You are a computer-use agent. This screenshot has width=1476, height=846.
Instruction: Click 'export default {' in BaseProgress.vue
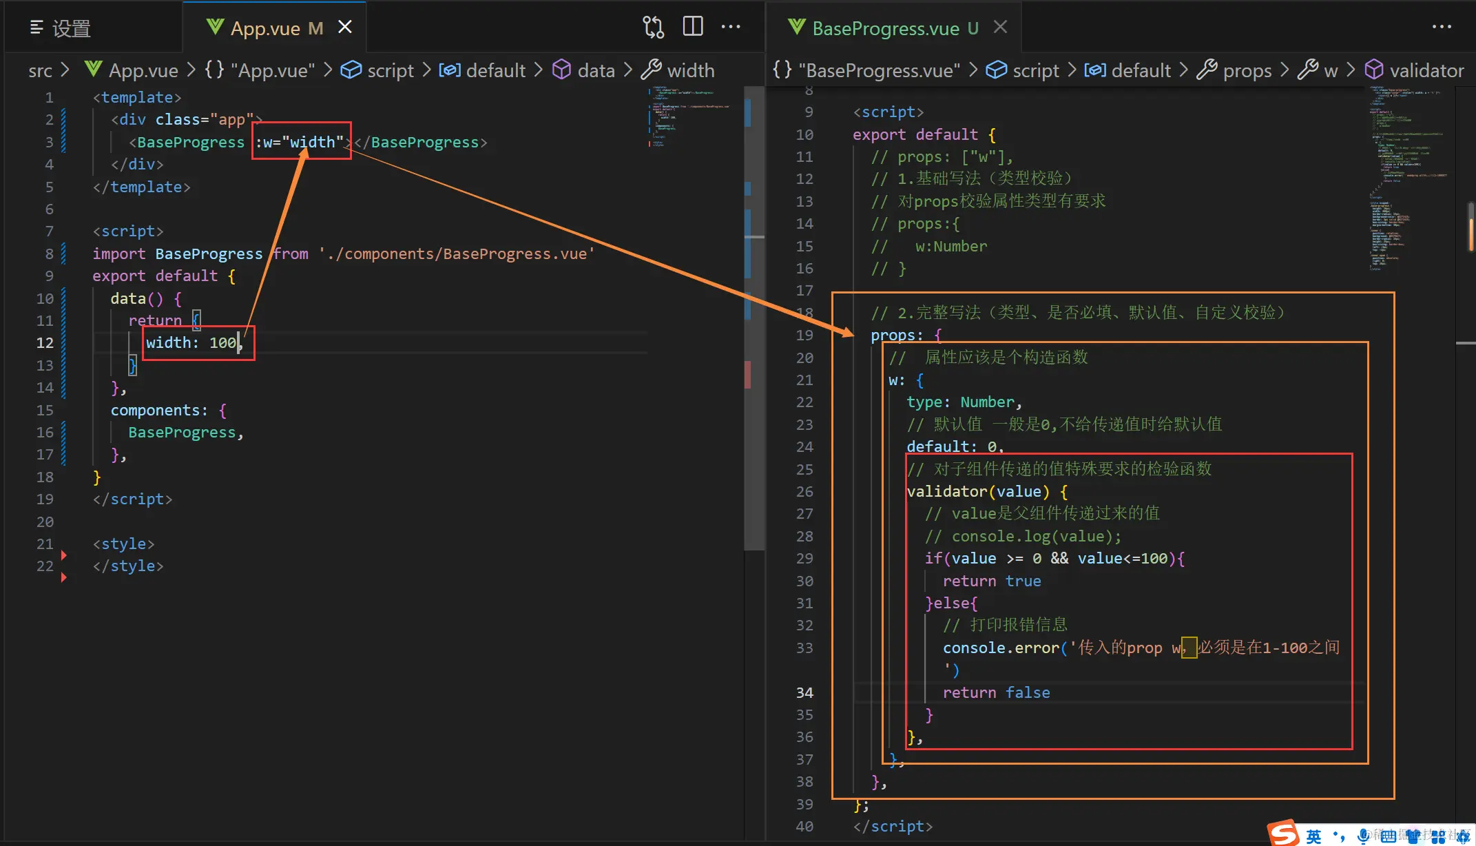(924, 134)
